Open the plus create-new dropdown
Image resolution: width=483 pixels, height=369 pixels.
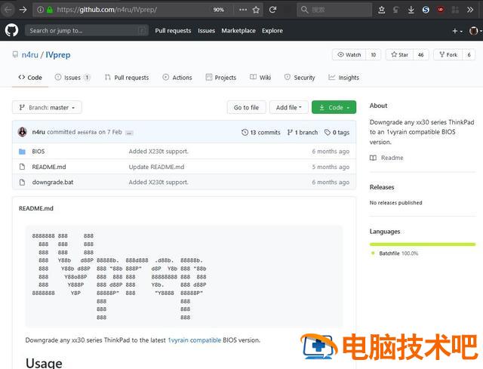pos(457,31)
